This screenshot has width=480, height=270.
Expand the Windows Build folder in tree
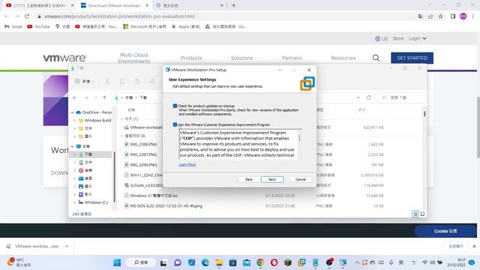[x=75, y=120]
